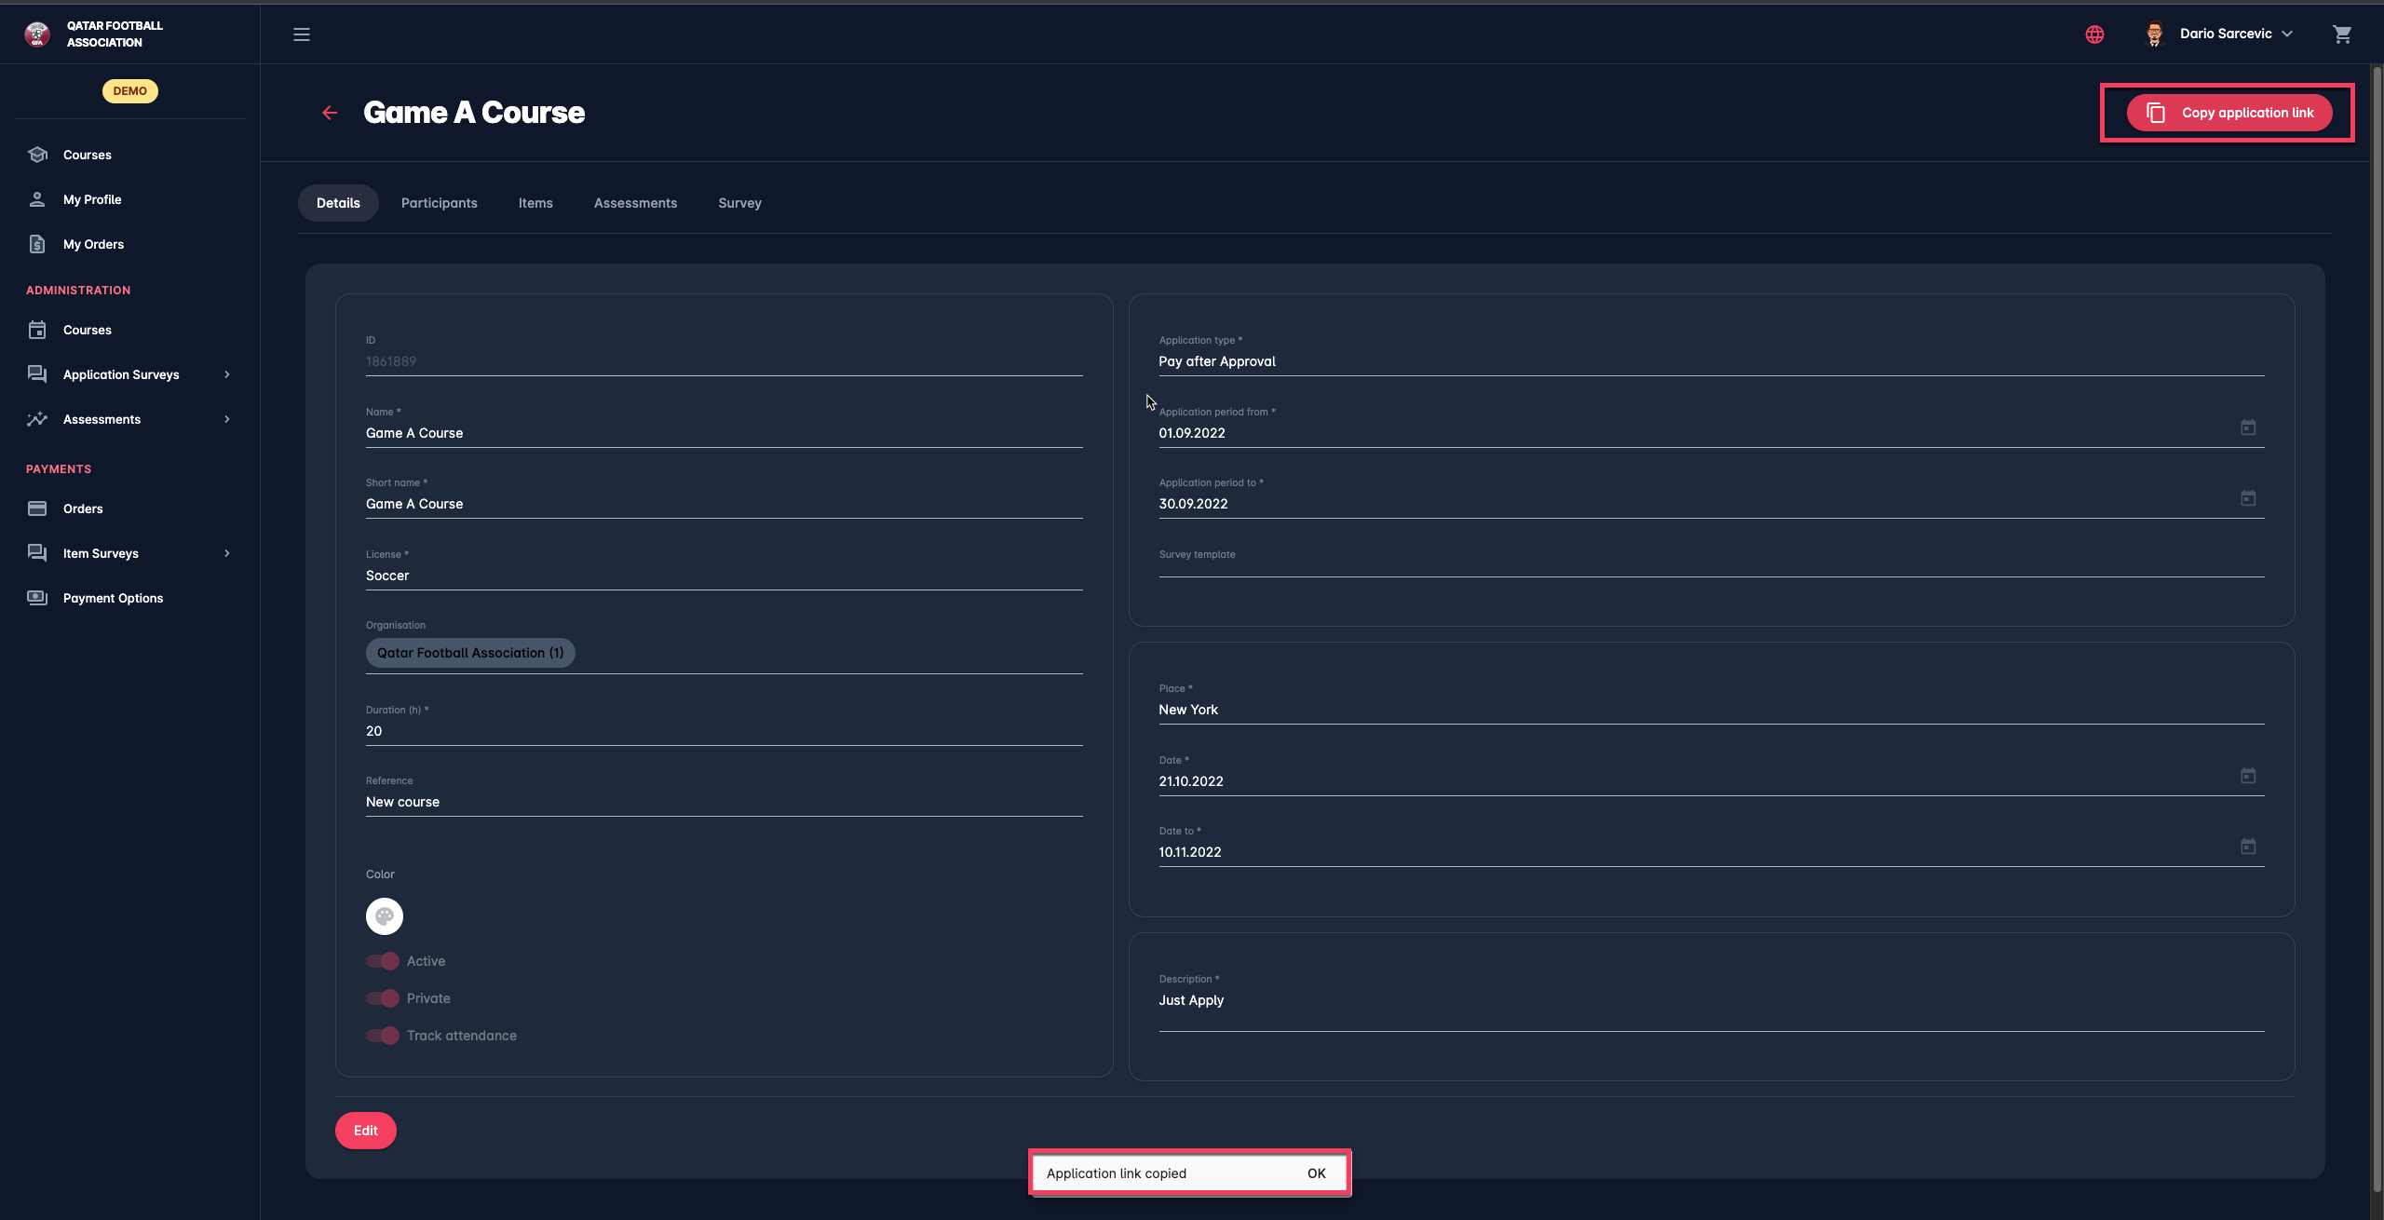Toggle the Track attendance switch
The width and height of the screenshot is (2384, 1220).
tap(383, 1036)
